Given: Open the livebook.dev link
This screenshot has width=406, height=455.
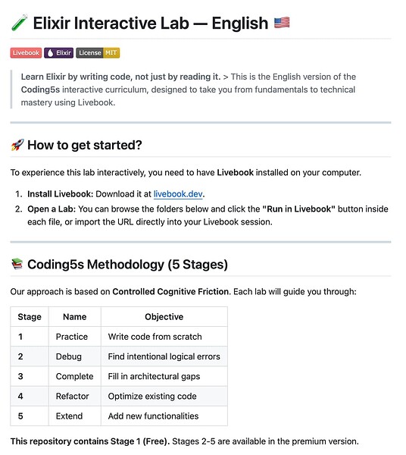Looking at the screenshot, I should 178,194.
